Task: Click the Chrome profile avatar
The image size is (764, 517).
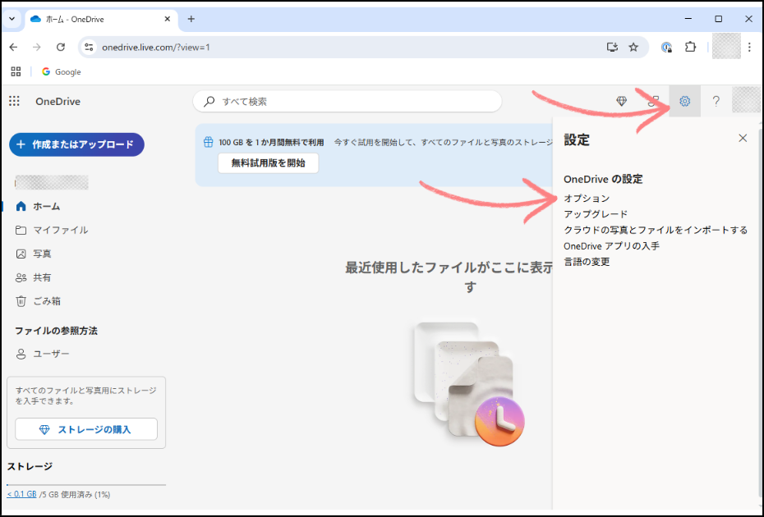Action: pos(726,47)
